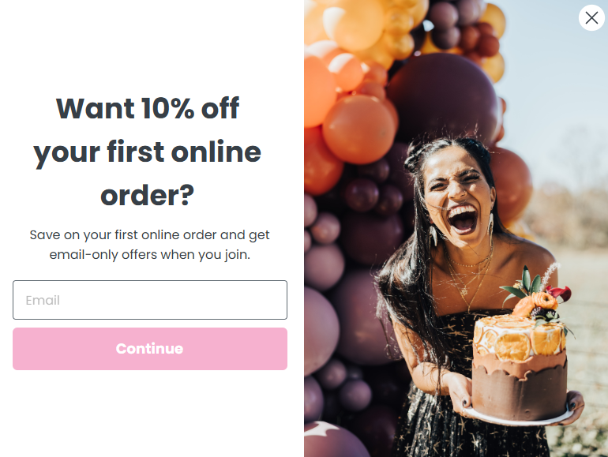Click the Email placeholder text
Image resolution: width=608 pixels, height=457 pixels.
[43, 301]
